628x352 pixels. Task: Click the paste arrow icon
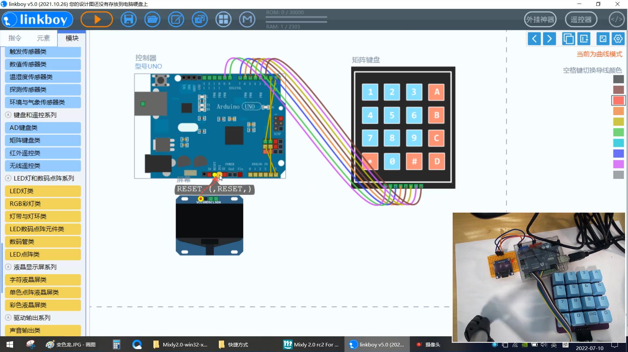pos(584,39)
